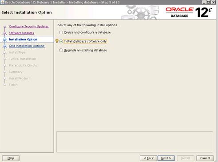Click Summary step label
218x162 pixels.
click(16, 72)
